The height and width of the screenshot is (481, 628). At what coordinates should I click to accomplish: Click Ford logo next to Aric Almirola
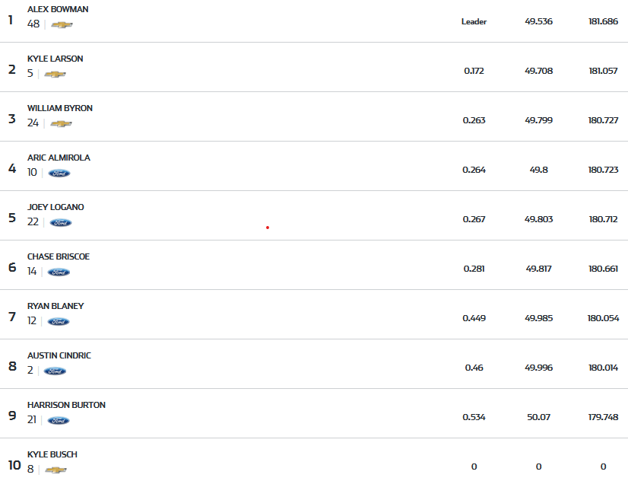[59, 174]
